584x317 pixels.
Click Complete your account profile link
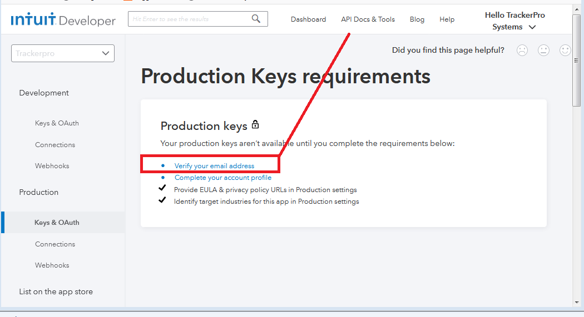tap(222, 178)
